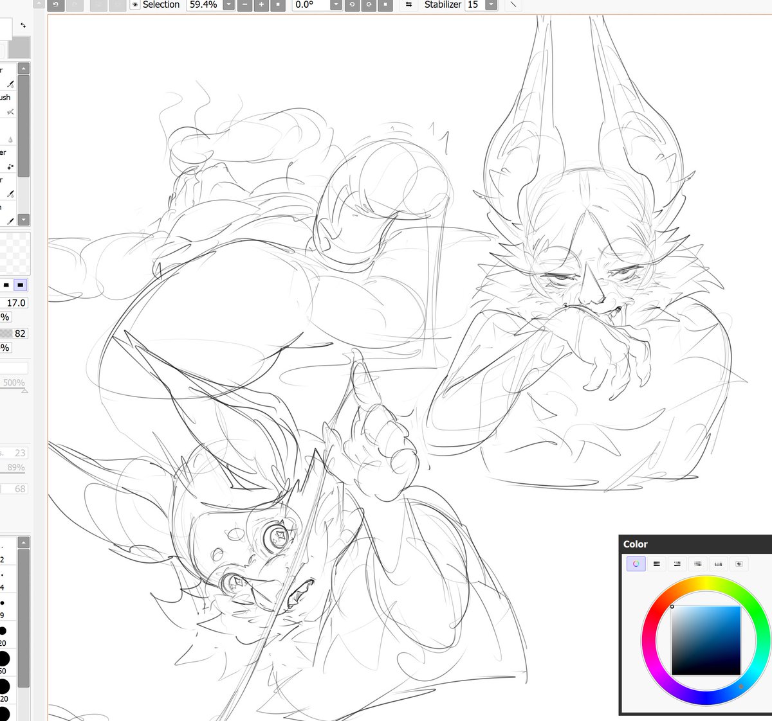
Task: Pick the eraser scissors tool in tool list
Action: (10, 111)
